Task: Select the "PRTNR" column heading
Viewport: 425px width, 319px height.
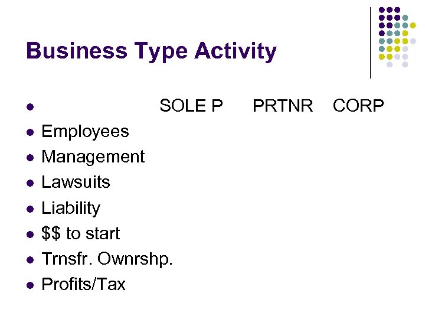Action: [x=283, y=106]
